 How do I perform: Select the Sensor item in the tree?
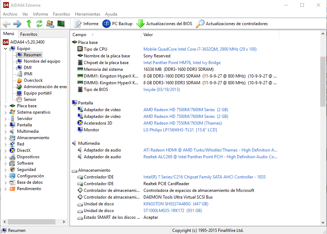(x=30, y=99)
